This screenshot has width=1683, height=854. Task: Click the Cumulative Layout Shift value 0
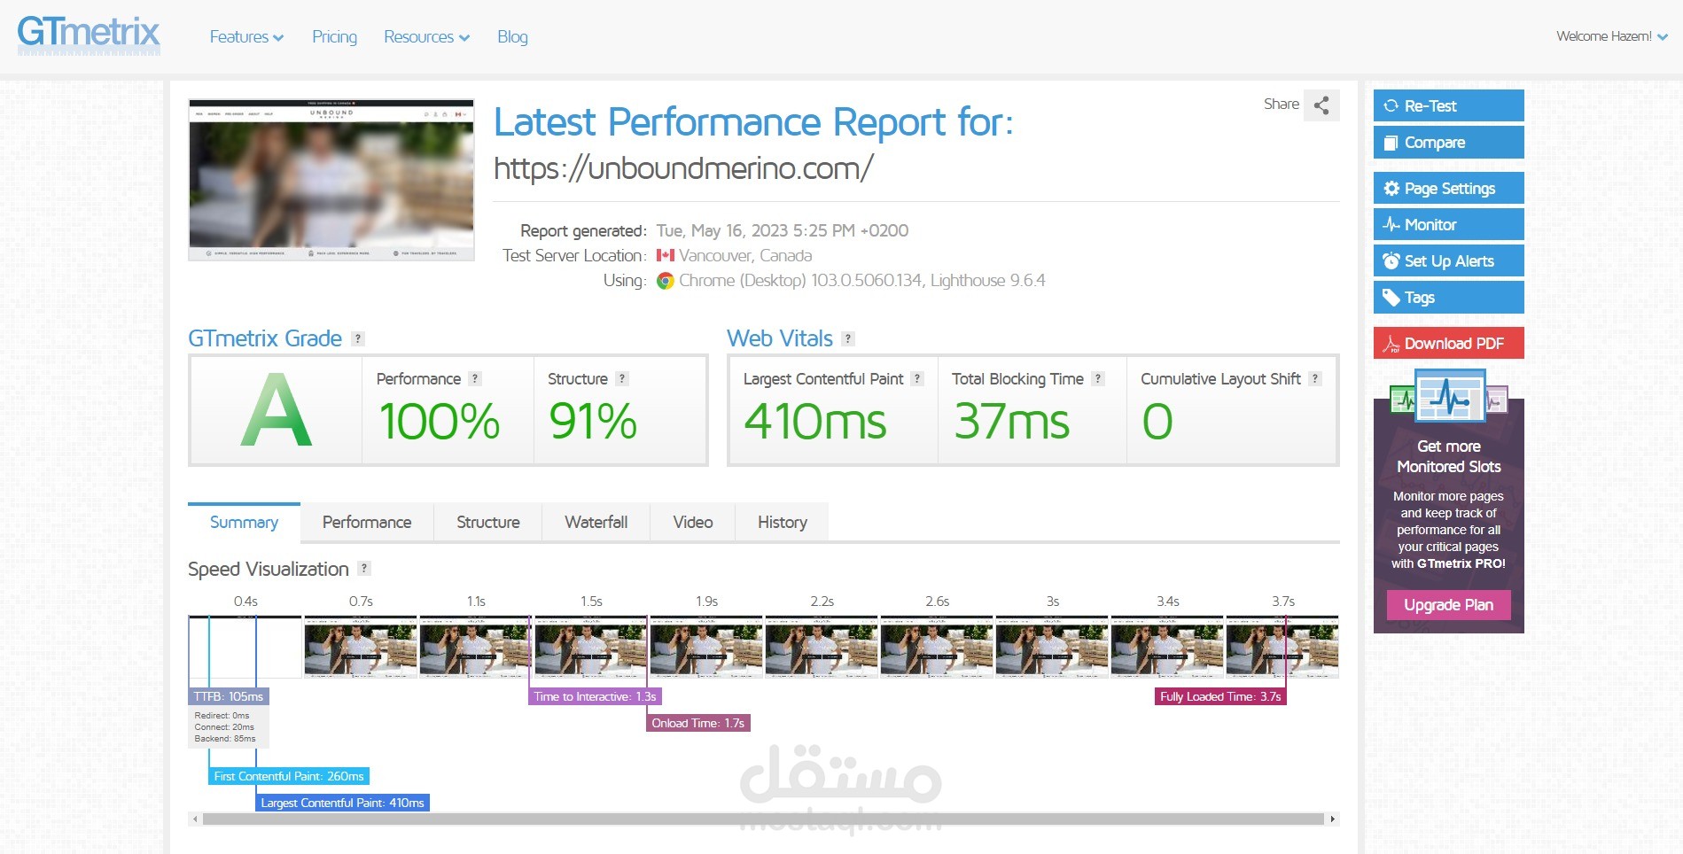point(1157,421)
